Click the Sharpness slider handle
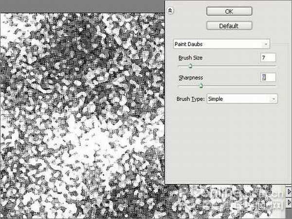 pyautogui.click(x=201, y=85)
